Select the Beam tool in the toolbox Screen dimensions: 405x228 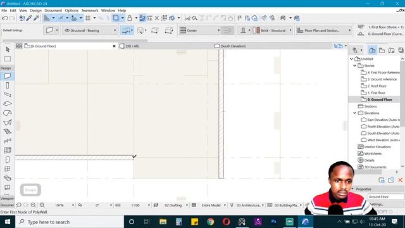point(8,94)
